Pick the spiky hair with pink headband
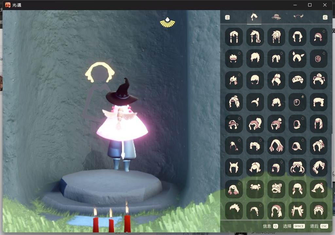The height and width of the screenshot is (235, 335). click(x=234, y=58)
